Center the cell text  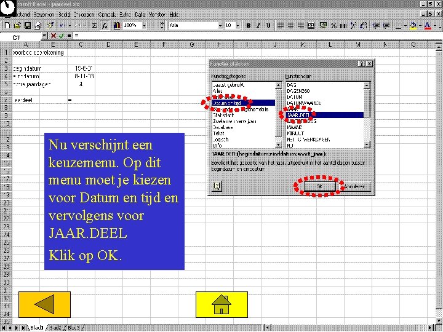click(290, 26)
